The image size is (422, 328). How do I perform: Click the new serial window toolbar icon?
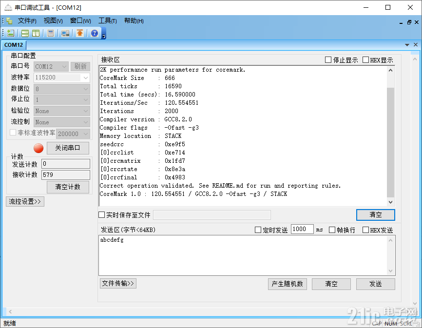click(x=11, y=33)
